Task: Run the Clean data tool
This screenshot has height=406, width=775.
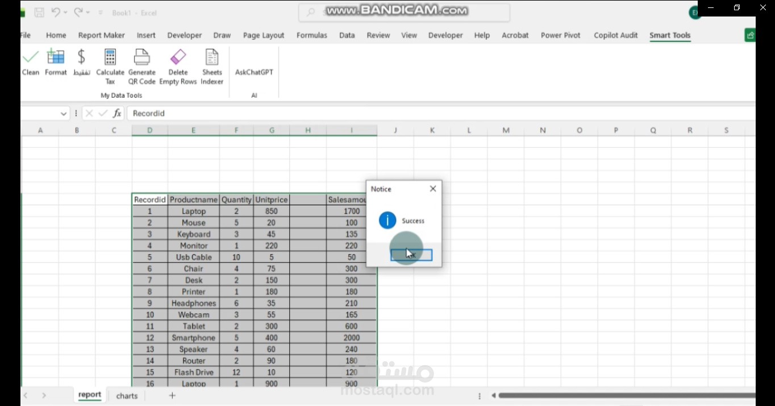Action: (x=31, y=63)
